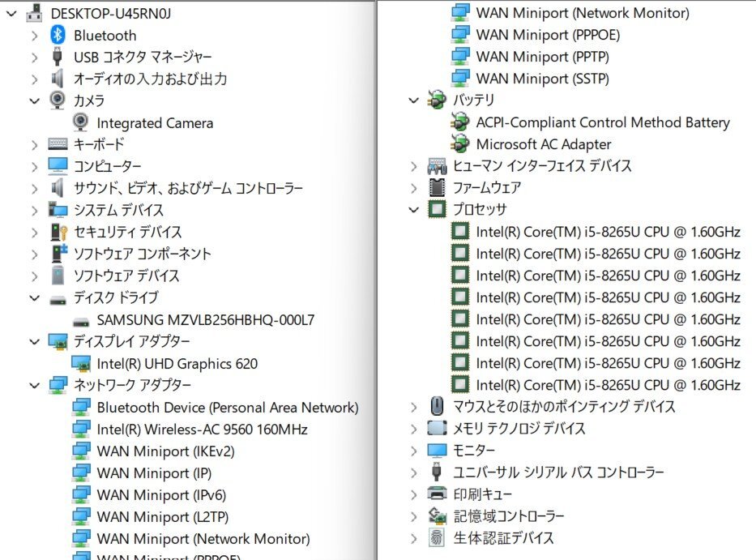Viewport: 756px width, 560px height.
Task: Click the DESKTOP-U45RN0J computer name
Action: 111,14
